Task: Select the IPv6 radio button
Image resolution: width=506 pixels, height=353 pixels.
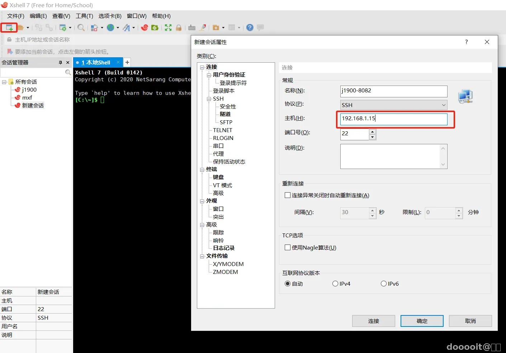Action: click(x=384, y=284)
